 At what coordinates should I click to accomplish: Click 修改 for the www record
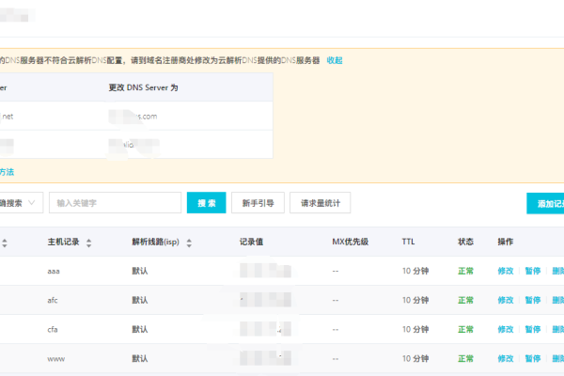pyautogui.click(x=506, y=358)
